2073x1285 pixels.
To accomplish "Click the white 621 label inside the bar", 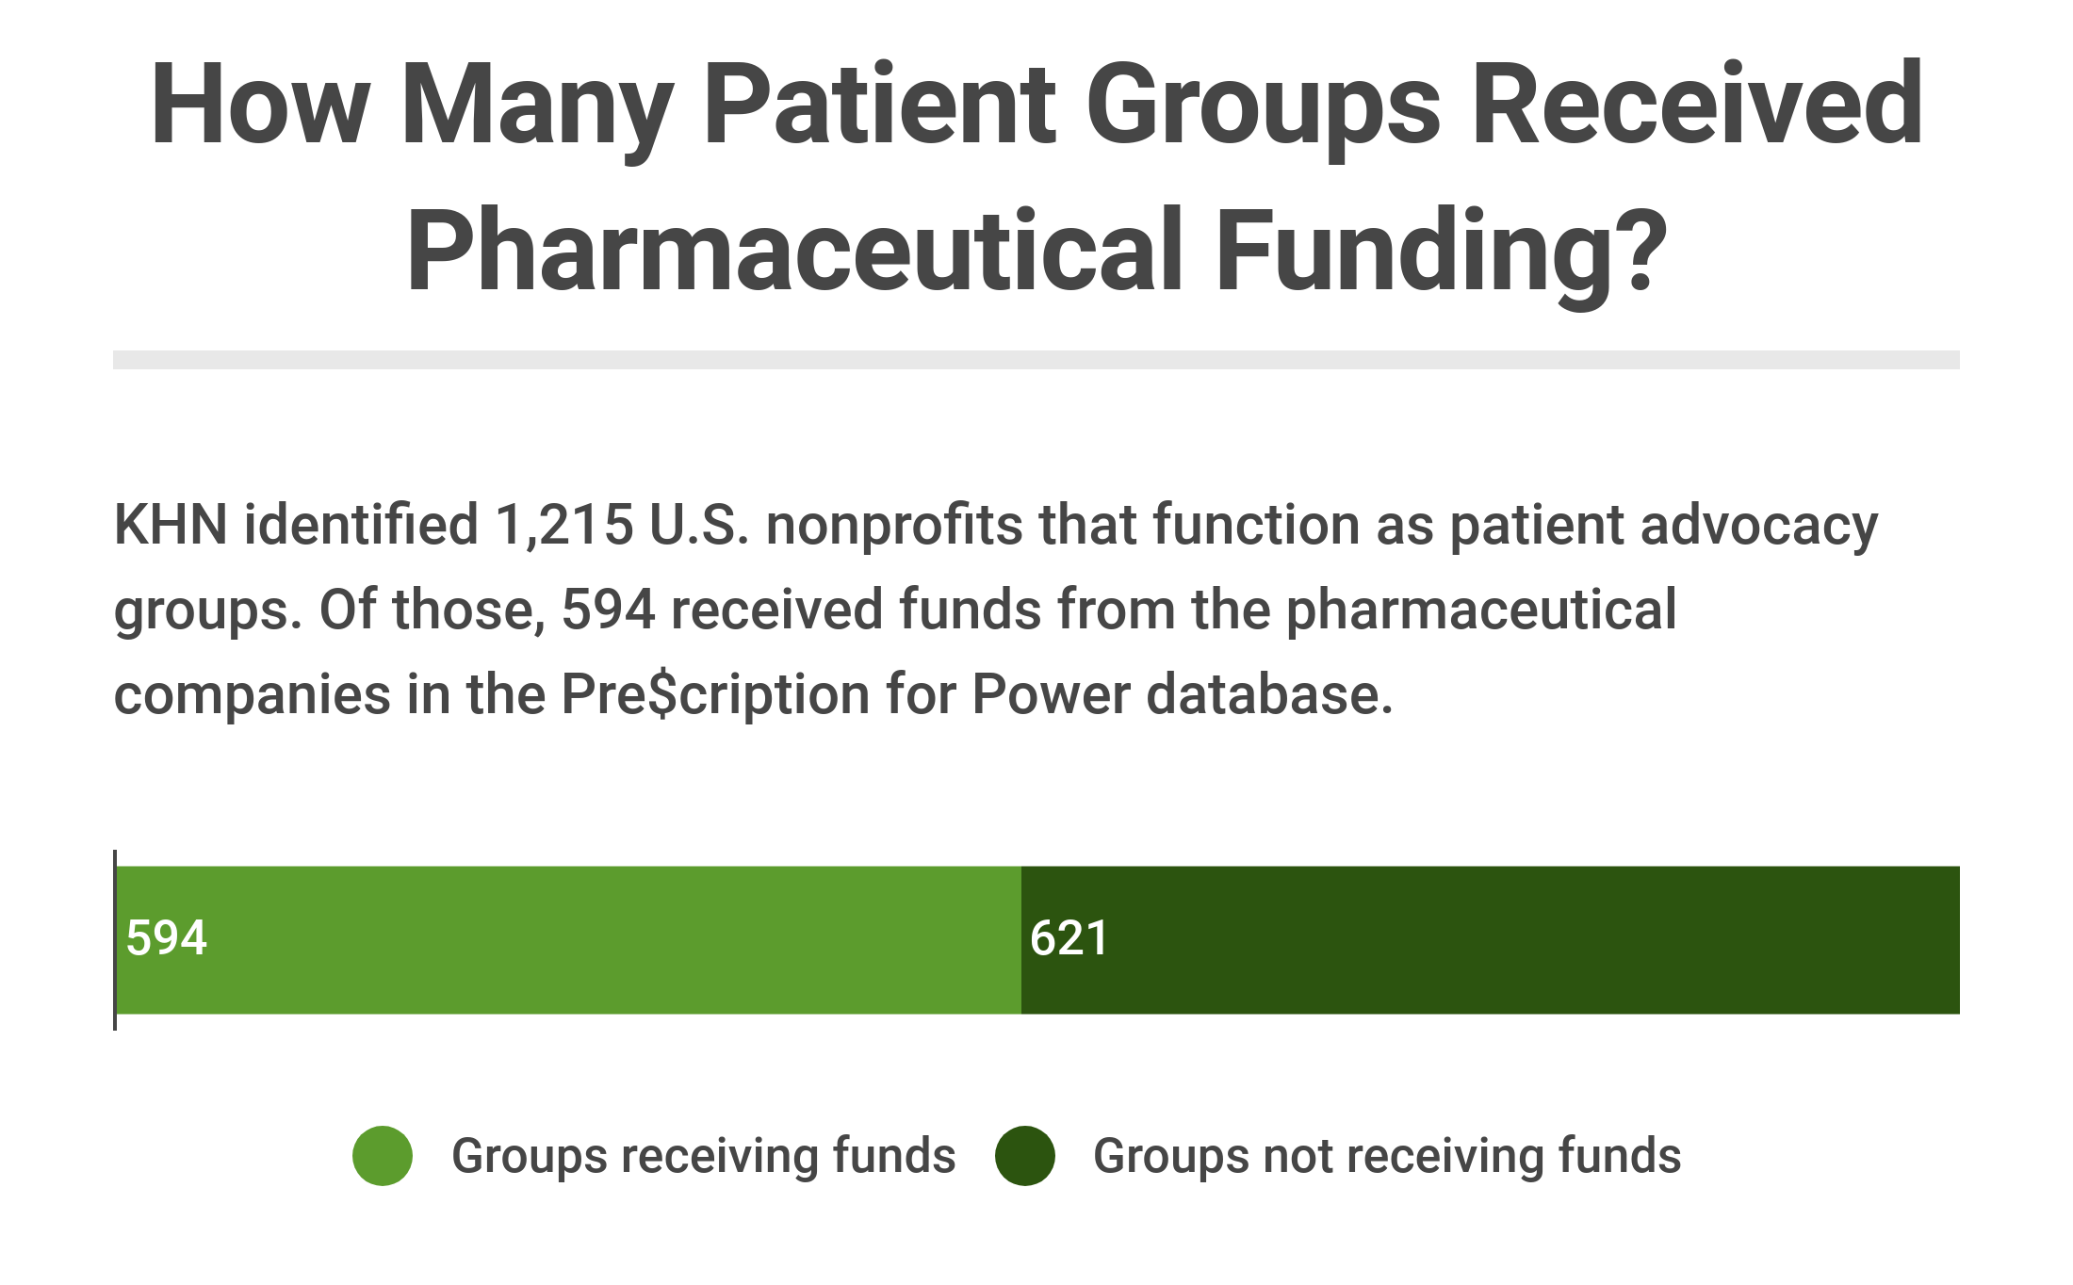I will (x=1069, y=938).
